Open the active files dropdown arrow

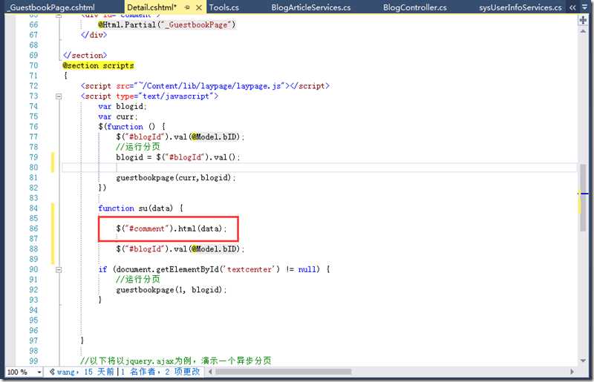point(584,7)
